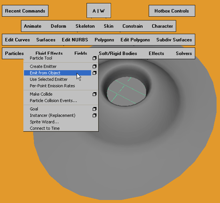
Task: Select Emit from Object menu entry
Action: (x=58, y=73)
